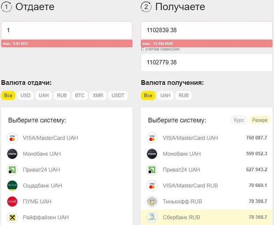Choose Тинькофф RUB as receive system
Viewport: 274px width, 225px height.
pos(206,202)
